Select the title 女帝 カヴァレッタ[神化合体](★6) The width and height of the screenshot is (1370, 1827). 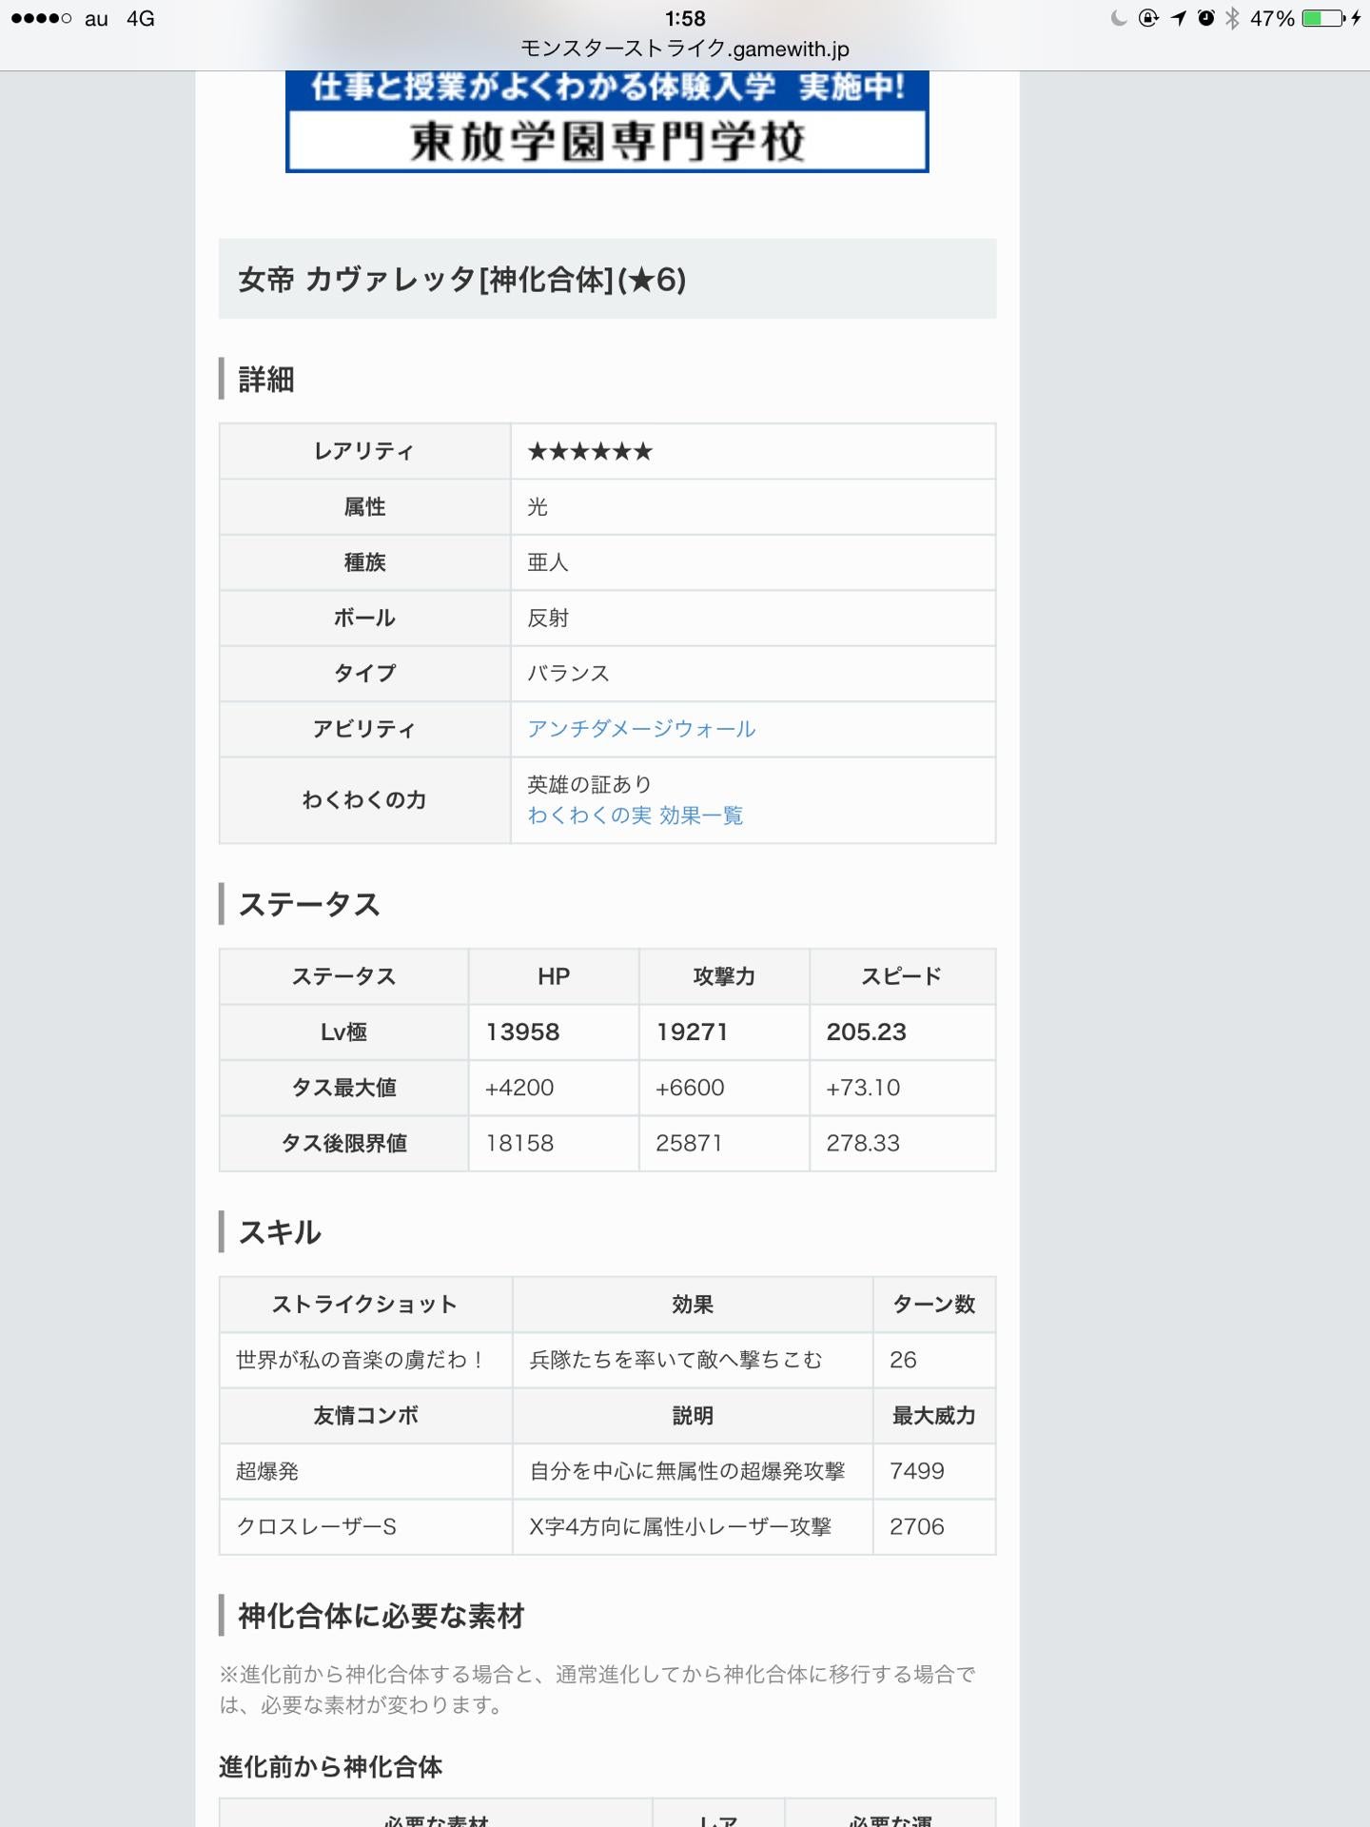click(x=461, y=280)
